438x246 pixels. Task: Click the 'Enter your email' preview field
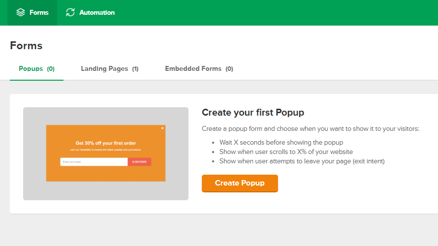click(x=94, y=162)
